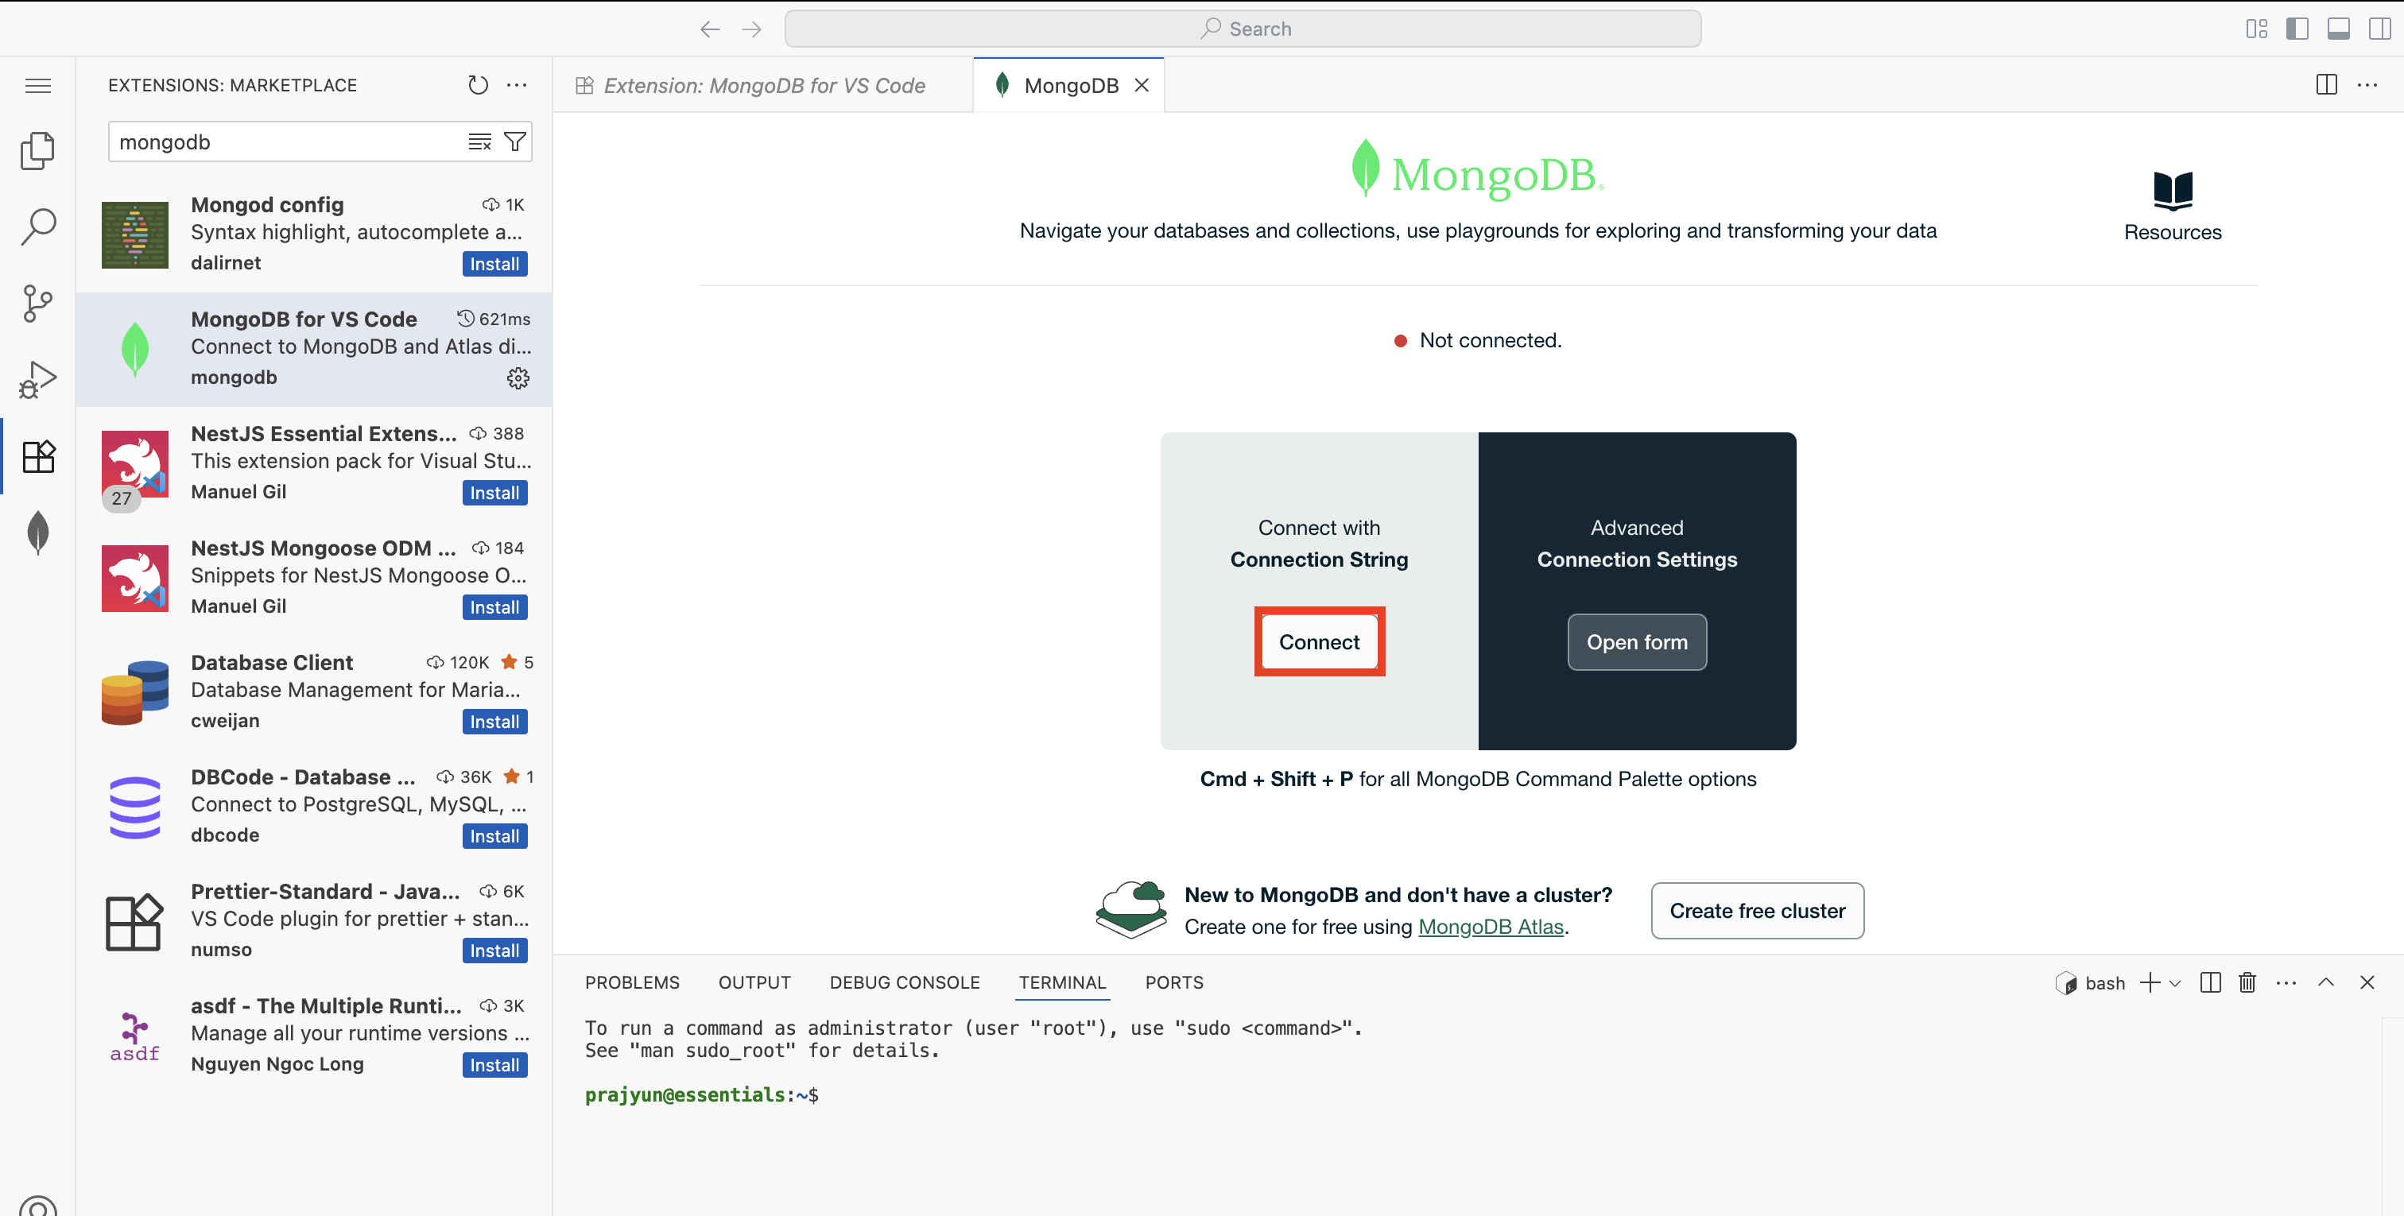Maximize the panel size with chevron up
2404x1216 pixels.
[x=2325, y=982]
